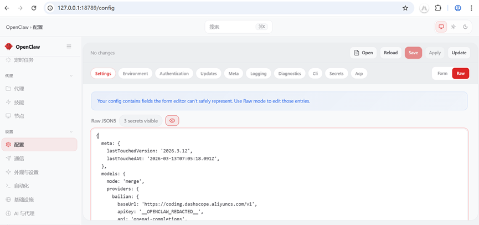Switch to Form editor mode
The width and height of the screenshot is (479, 225).
[442, 73]
